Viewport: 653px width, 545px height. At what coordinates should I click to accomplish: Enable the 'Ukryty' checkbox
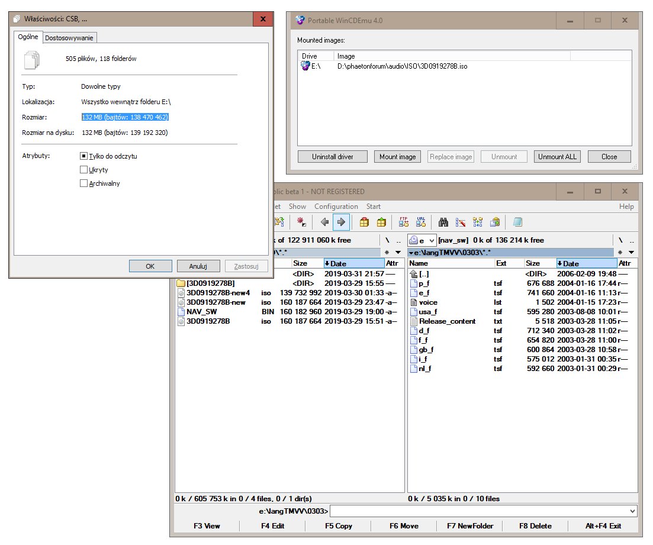point(83,169)
